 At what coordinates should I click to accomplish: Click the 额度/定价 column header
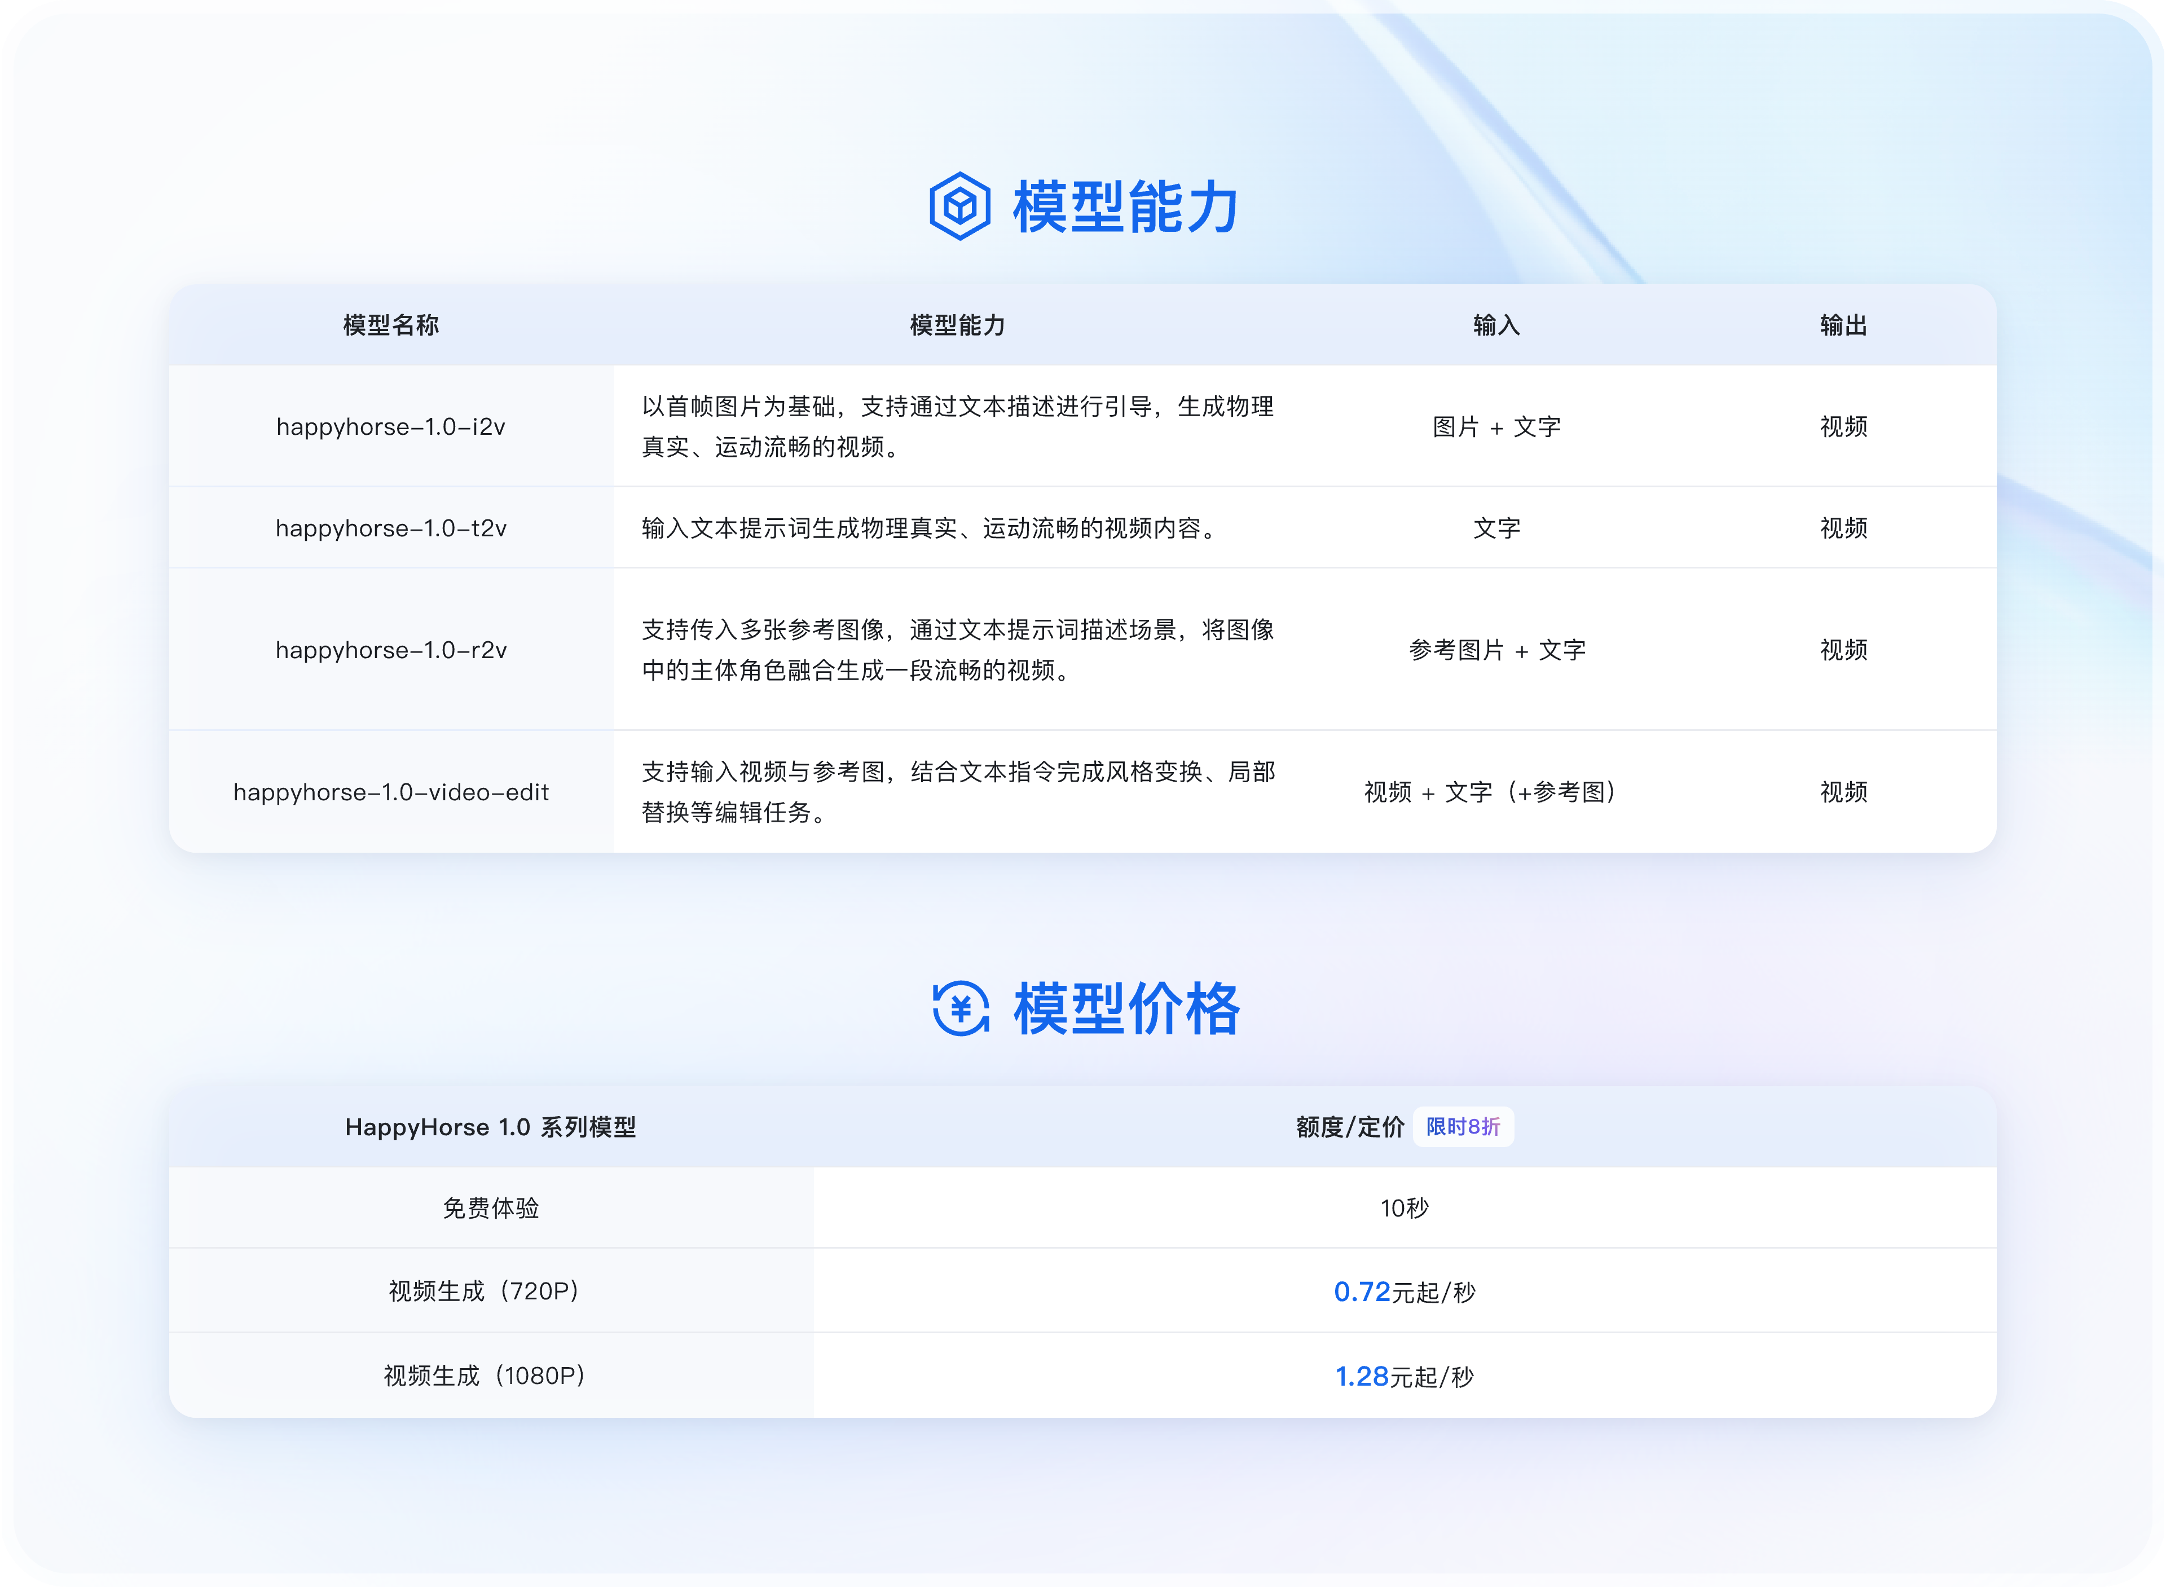1350,1127
